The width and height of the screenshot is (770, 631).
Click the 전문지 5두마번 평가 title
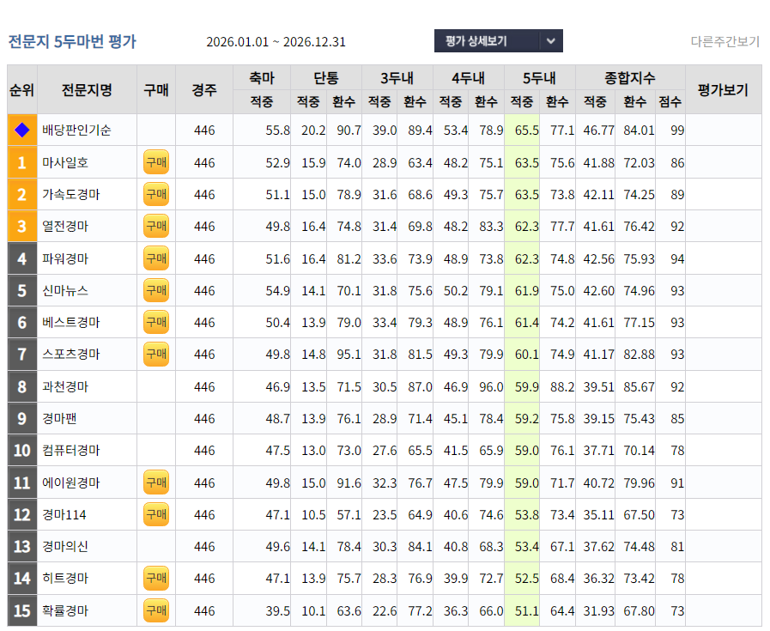tap(72, 42)
